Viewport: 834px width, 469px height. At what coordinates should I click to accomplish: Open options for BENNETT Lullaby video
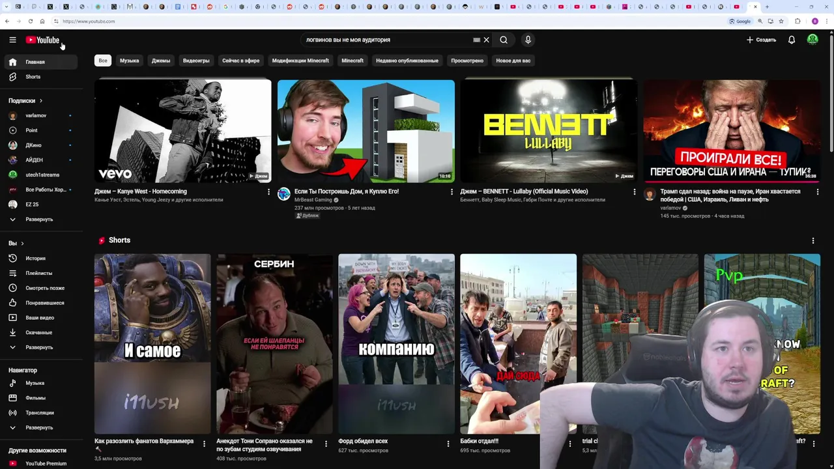coord(635,192)
